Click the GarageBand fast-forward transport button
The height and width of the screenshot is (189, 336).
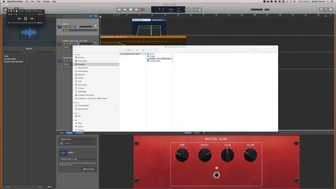point(125,9)
